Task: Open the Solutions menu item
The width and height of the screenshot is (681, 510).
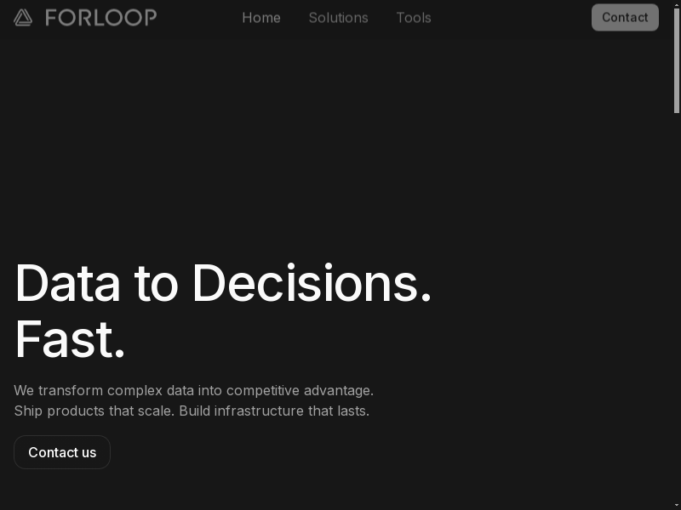Action: [338, 17]
